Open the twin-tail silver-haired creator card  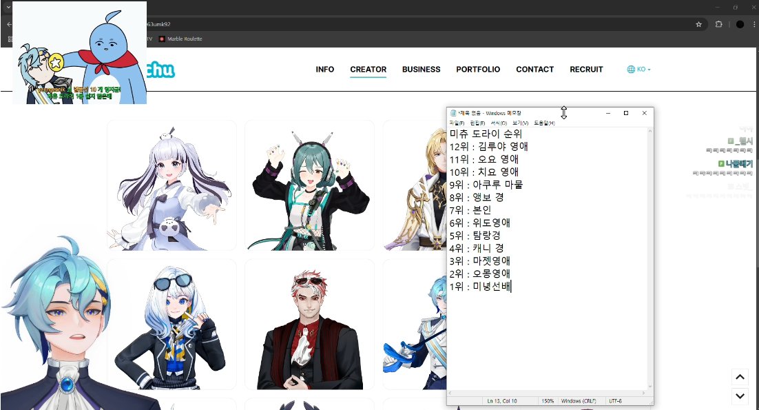click(171, 185)
